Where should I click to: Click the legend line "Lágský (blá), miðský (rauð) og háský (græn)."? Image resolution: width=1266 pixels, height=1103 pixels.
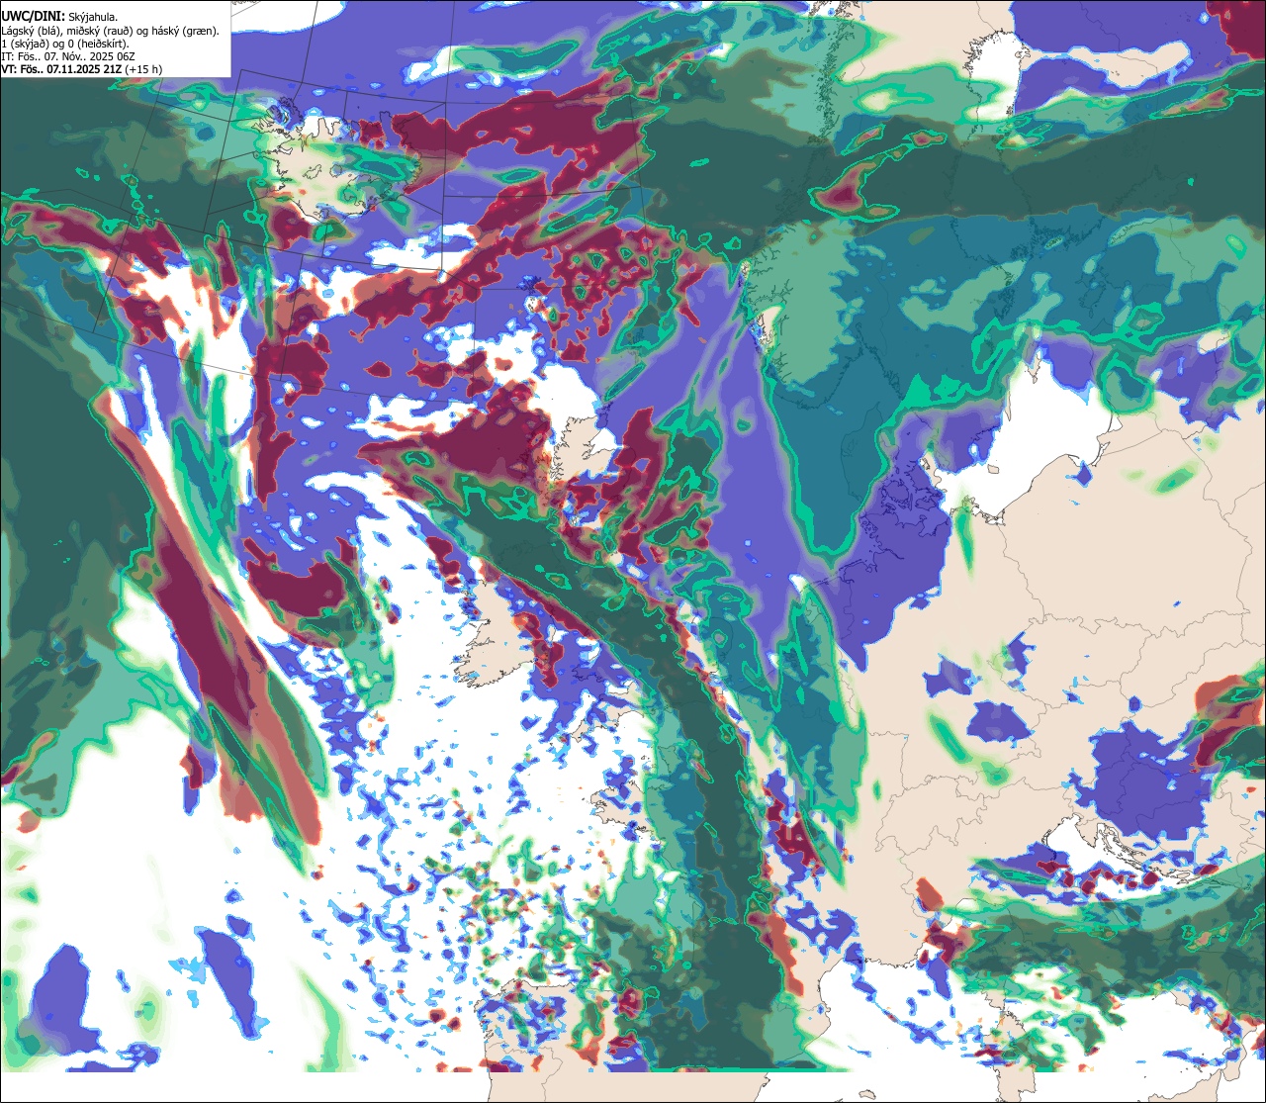click(x=111, y=31)
